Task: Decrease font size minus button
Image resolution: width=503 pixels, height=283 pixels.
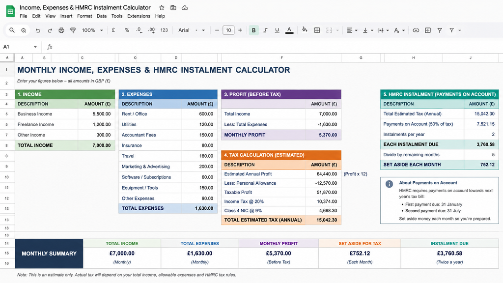Action: click(217, 30)
